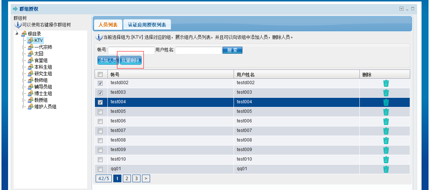Open the panel dropdown arrow in title bar
This screenshot has height=190, width=430.
pos(401,8)
